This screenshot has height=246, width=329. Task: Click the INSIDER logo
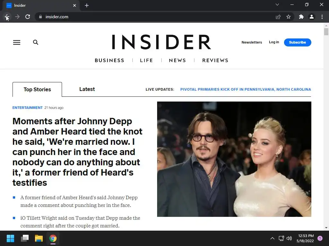161,42
